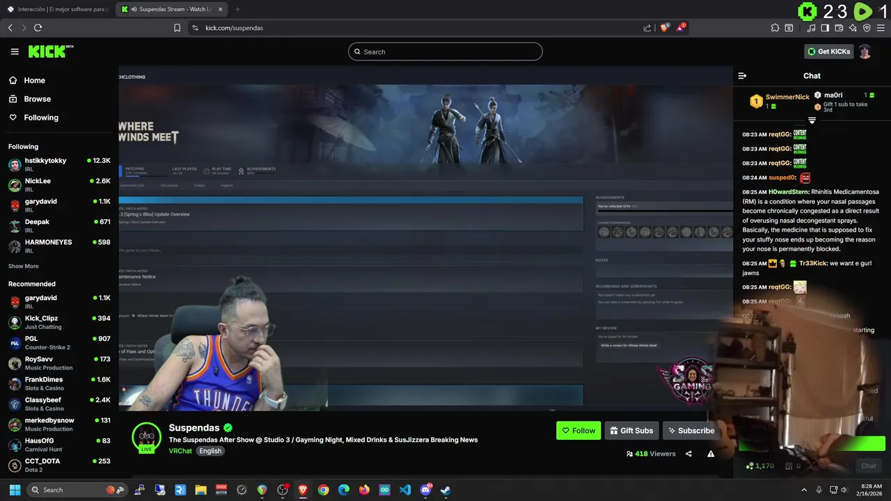
Task: Open Brave Rewards triangle icon
Action: [x=681, y=28]
